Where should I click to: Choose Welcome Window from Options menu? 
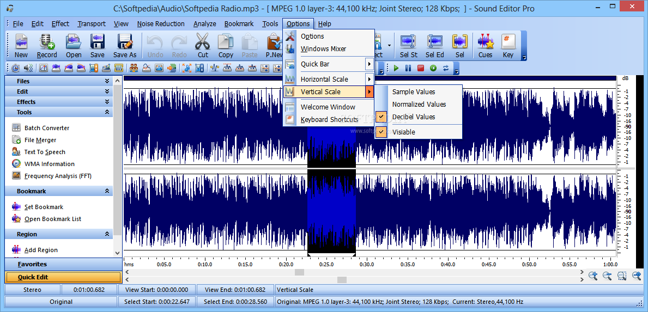point(328,107)
